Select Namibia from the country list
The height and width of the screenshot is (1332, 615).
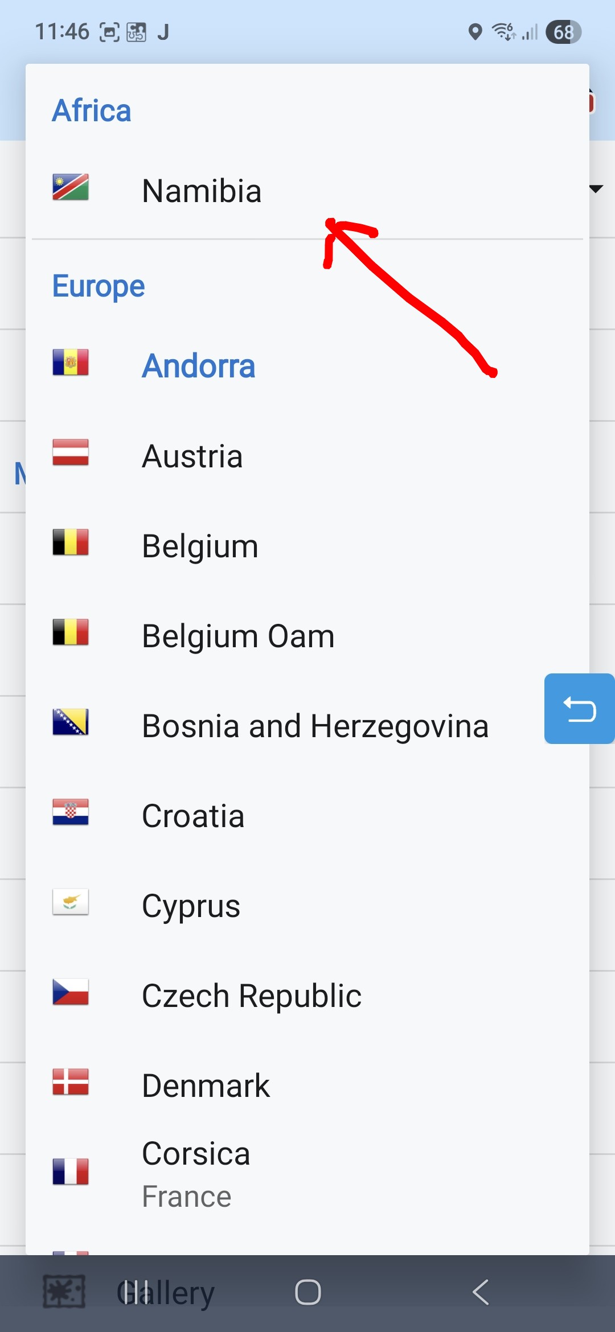pyautogui.click(x=202, y=191)
